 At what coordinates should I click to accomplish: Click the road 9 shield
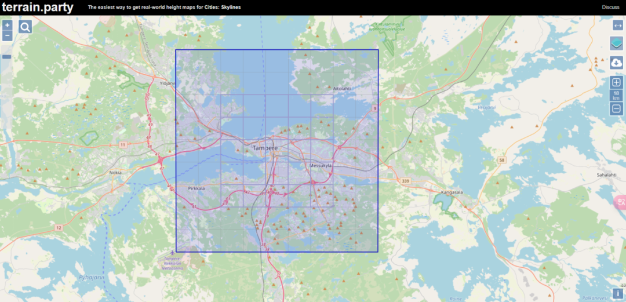pos(374,108)
